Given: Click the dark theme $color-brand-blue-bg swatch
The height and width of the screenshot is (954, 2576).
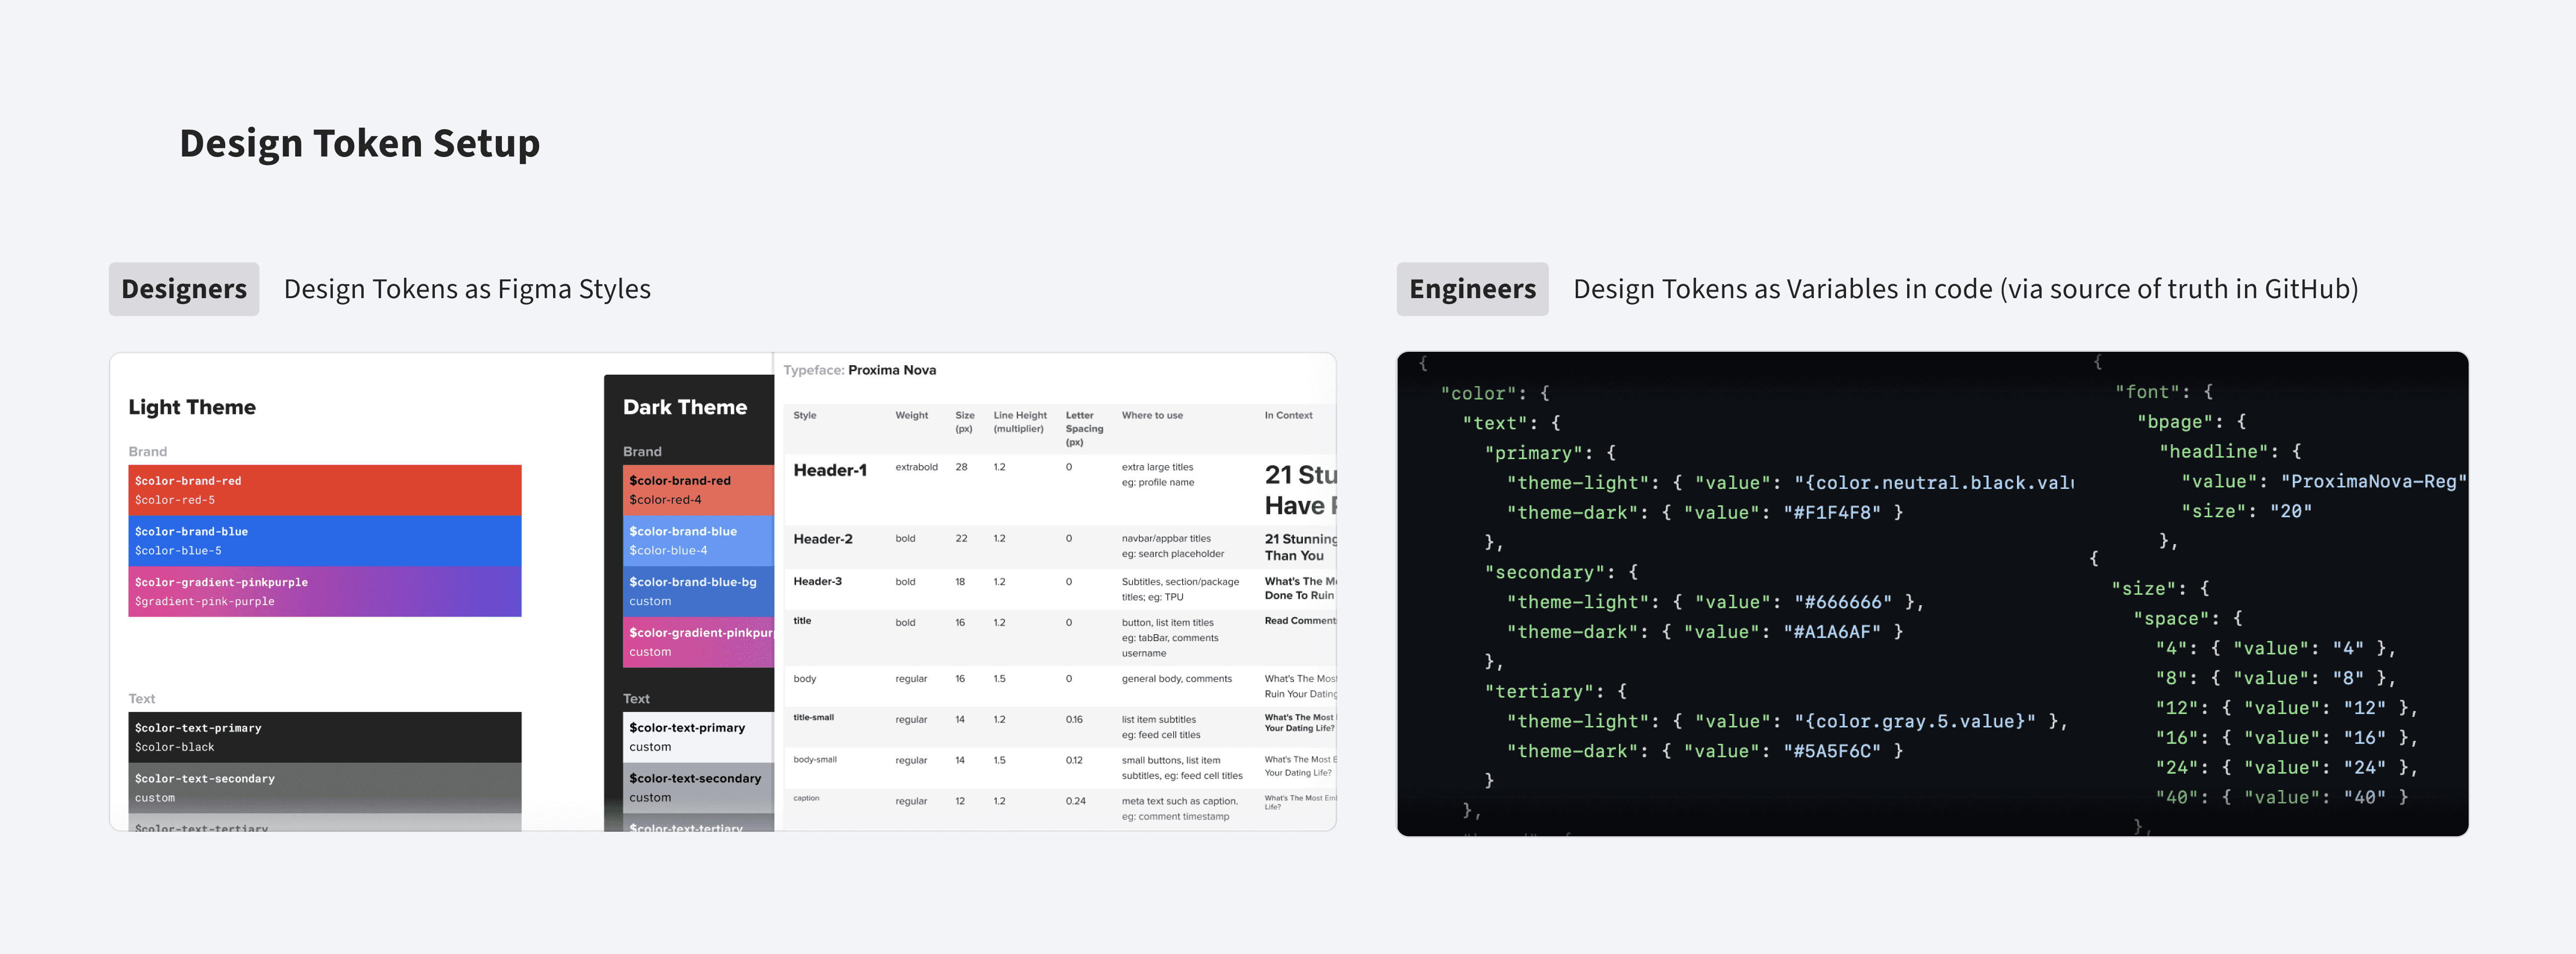Looking at the screenshot, I should [x=698, y=592].
